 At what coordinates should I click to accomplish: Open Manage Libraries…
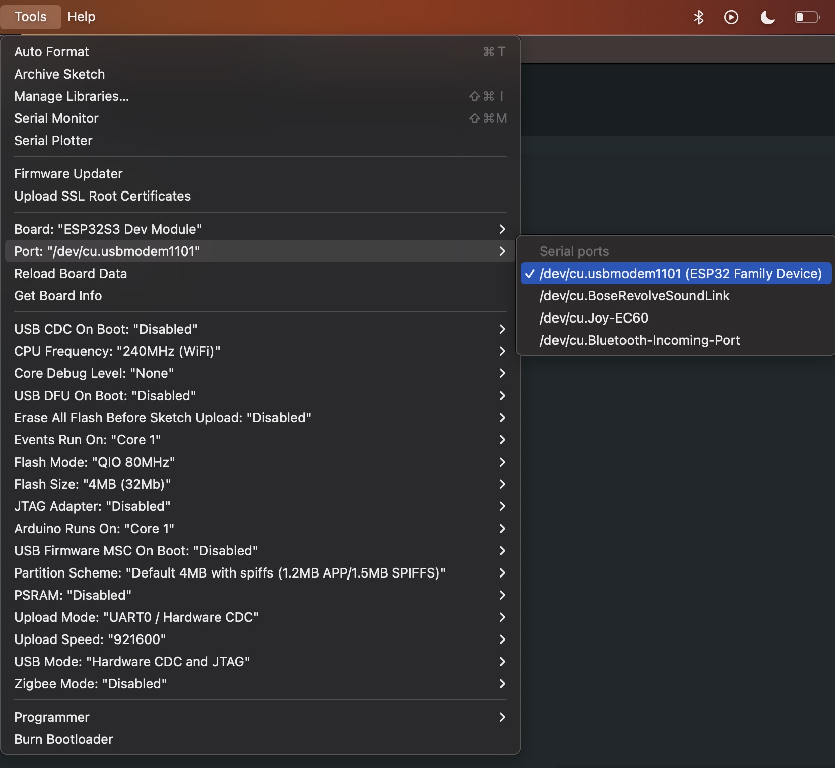[x=260, y=96]
